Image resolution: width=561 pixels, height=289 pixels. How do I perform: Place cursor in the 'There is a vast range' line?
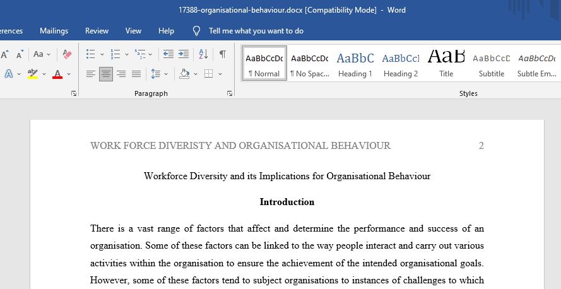(287, 228)
